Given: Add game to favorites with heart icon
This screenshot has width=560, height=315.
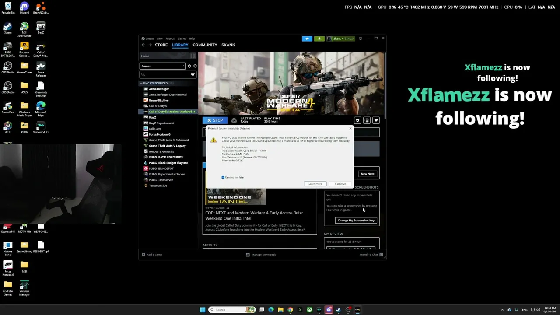Looking at the screenshot, I should point(376,120).
